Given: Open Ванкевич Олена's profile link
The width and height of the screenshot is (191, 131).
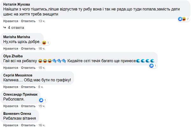Looking at the screenshot, I should coord(17,114).
